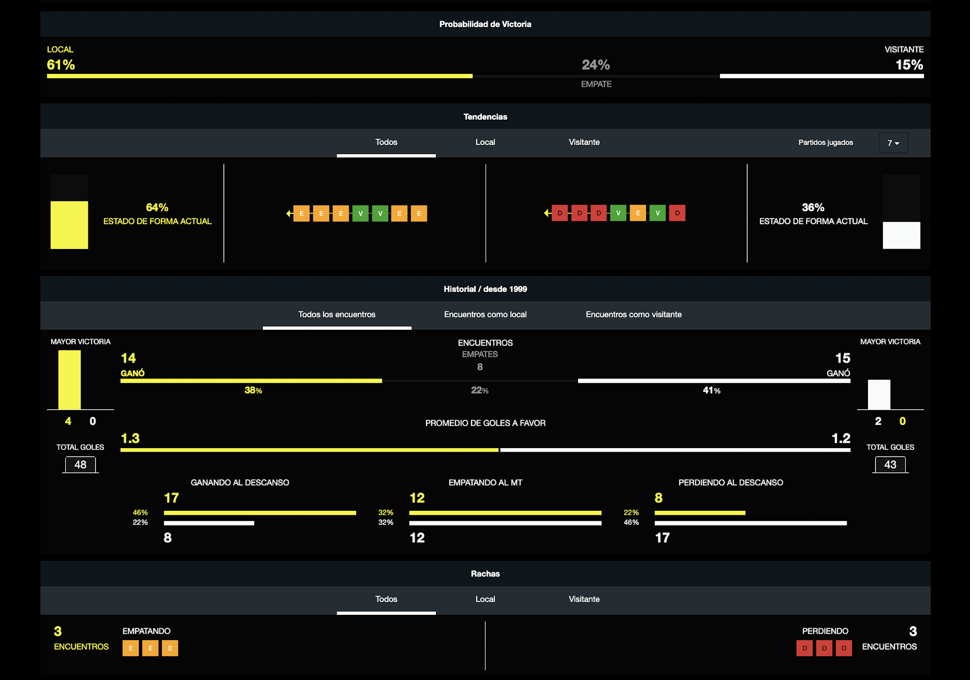
Task: Click the white Mayor Victoria bar chart
Action: (879, 395)
